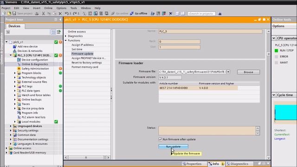
Task: Cut selection with the scissors icon
Action: coord(43,13)
